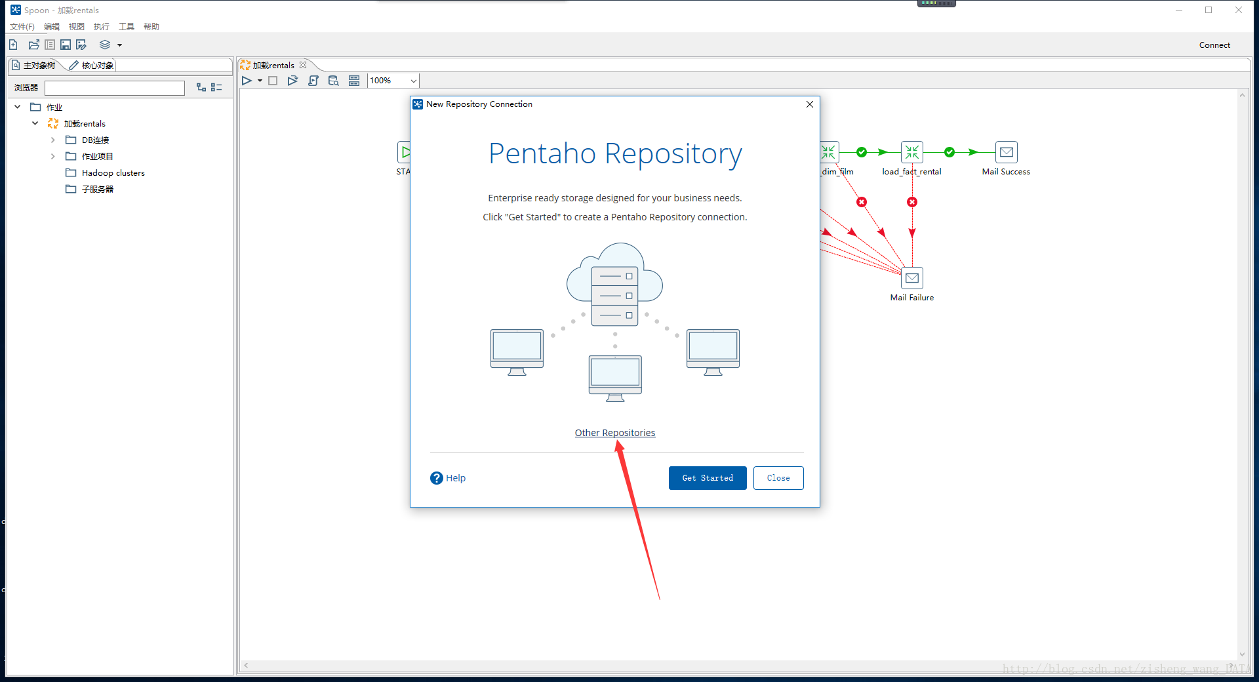Viewport: 1259px width, 682px height.
Task: Click the stop job icon
Action: tap(273, 81)
